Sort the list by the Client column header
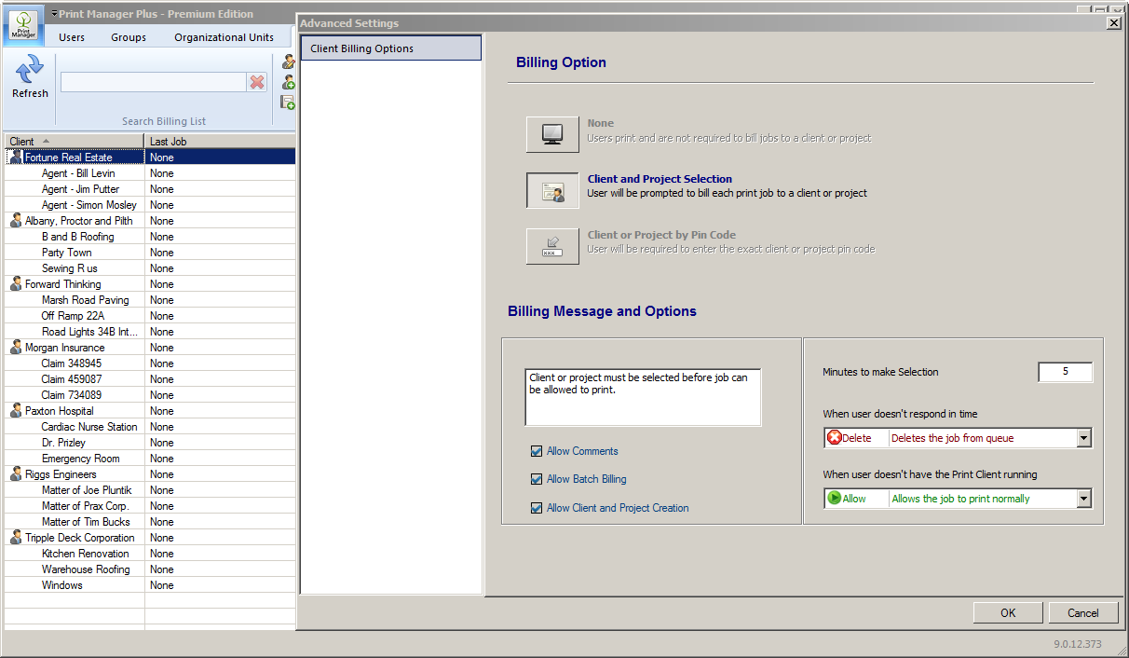 click(x=75, y=142)
